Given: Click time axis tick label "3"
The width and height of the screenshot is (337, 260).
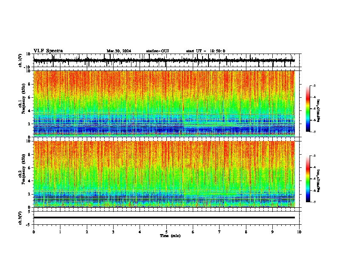Looking at the screenshot, I should coord(113,232).
